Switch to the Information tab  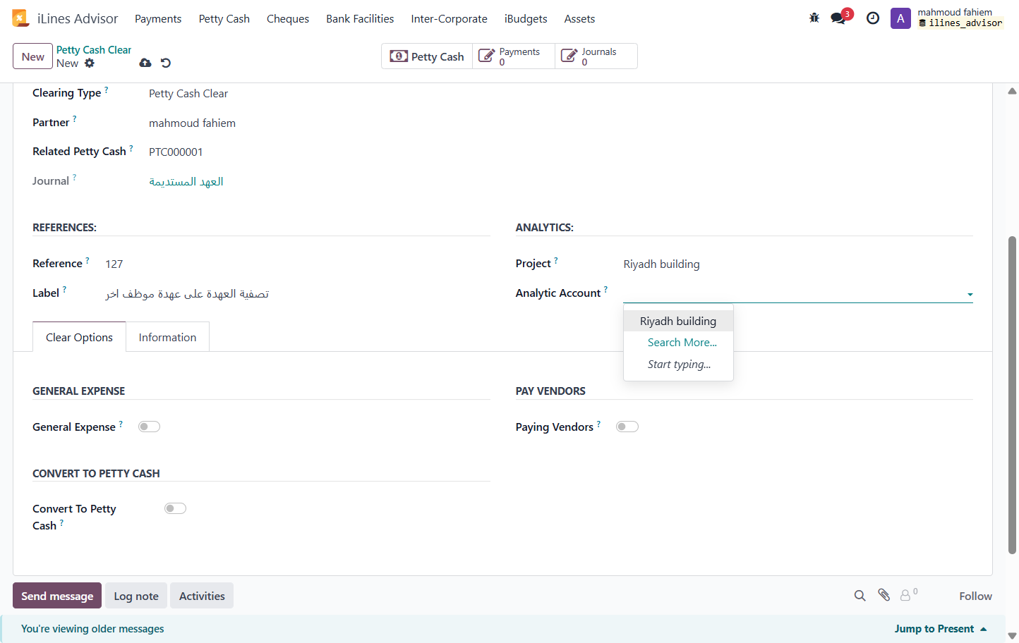167,337
